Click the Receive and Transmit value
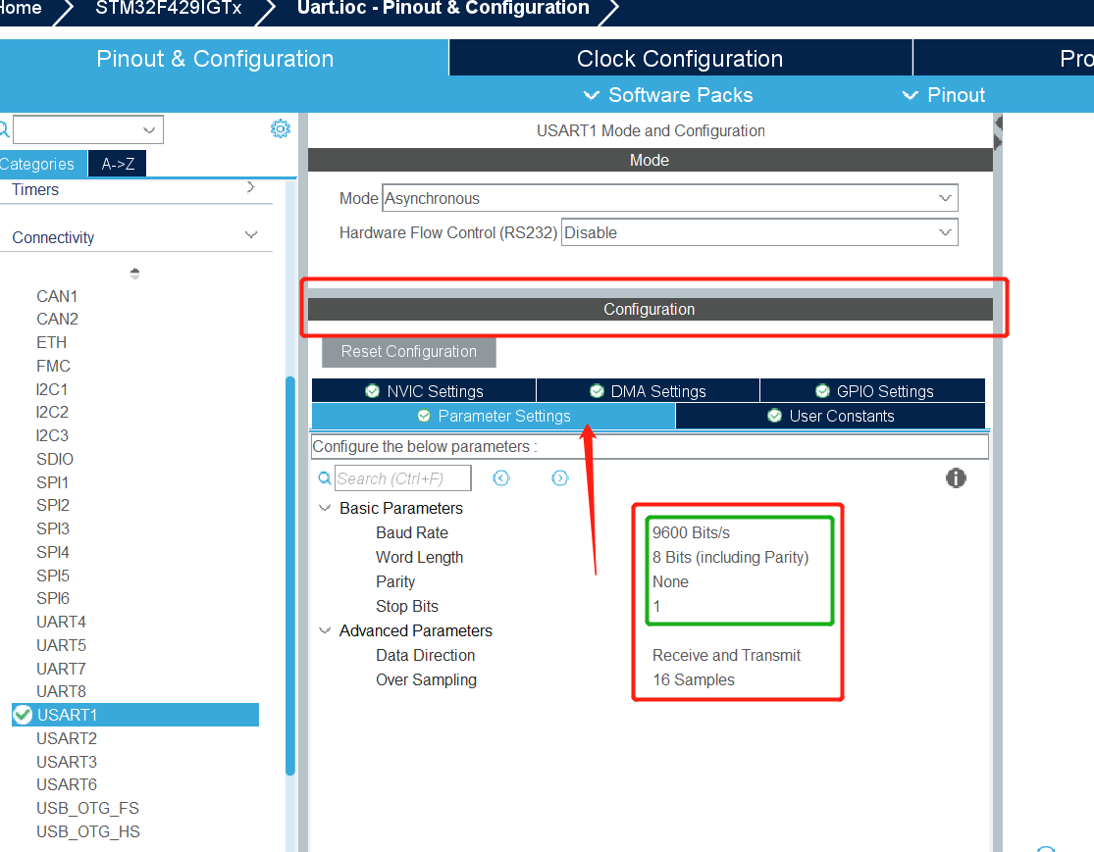The height and width of the screenshot is (852, 1094). pos(726,655)
